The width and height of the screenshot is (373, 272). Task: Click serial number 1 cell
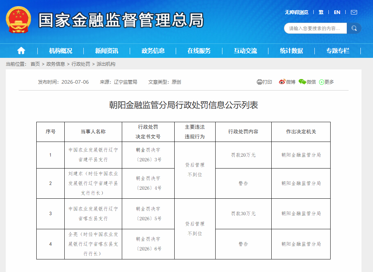(x=50, y=155)
